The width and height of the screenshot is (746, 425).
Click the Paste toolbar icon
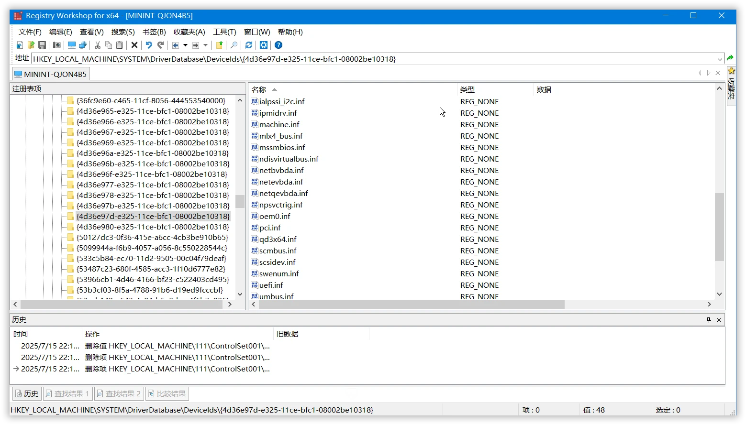[119, 45]
